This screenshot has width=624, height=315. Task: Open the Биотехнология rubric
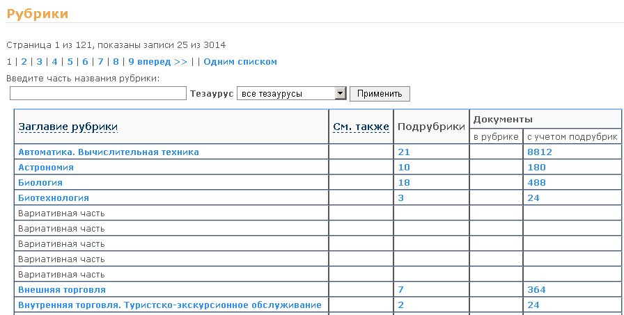point(54,197)
